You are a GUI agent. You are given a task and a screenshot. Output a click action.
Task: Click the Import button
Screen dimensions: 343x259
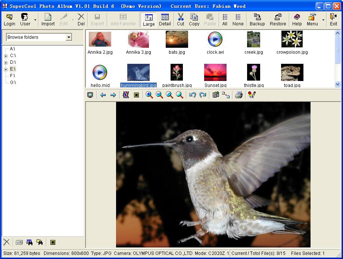pyautogui.click(x=48, y=20)
